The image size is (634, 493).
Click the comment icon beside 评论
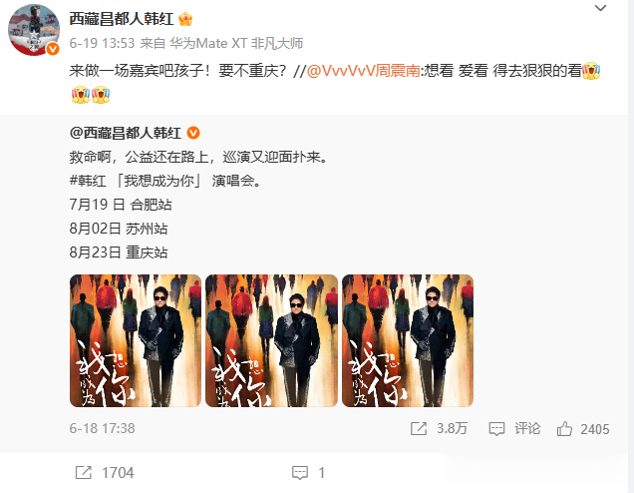pos(496,429)
